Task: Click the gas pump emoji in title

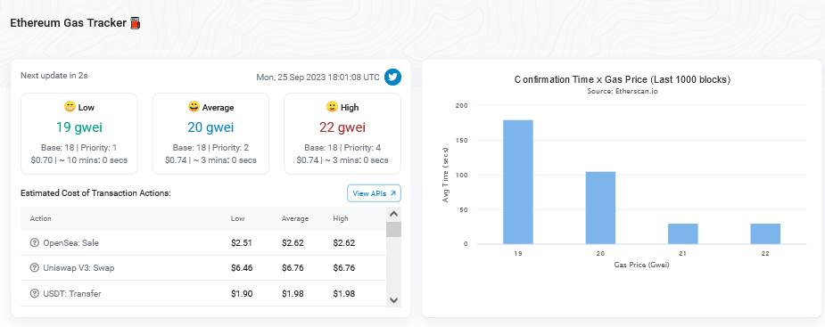Action: [136, 23]
